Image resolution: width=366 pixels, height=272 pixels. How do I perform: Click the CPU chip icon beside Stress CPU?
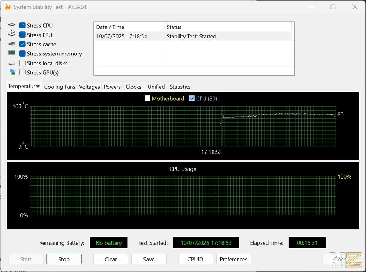tap(12, 25)
